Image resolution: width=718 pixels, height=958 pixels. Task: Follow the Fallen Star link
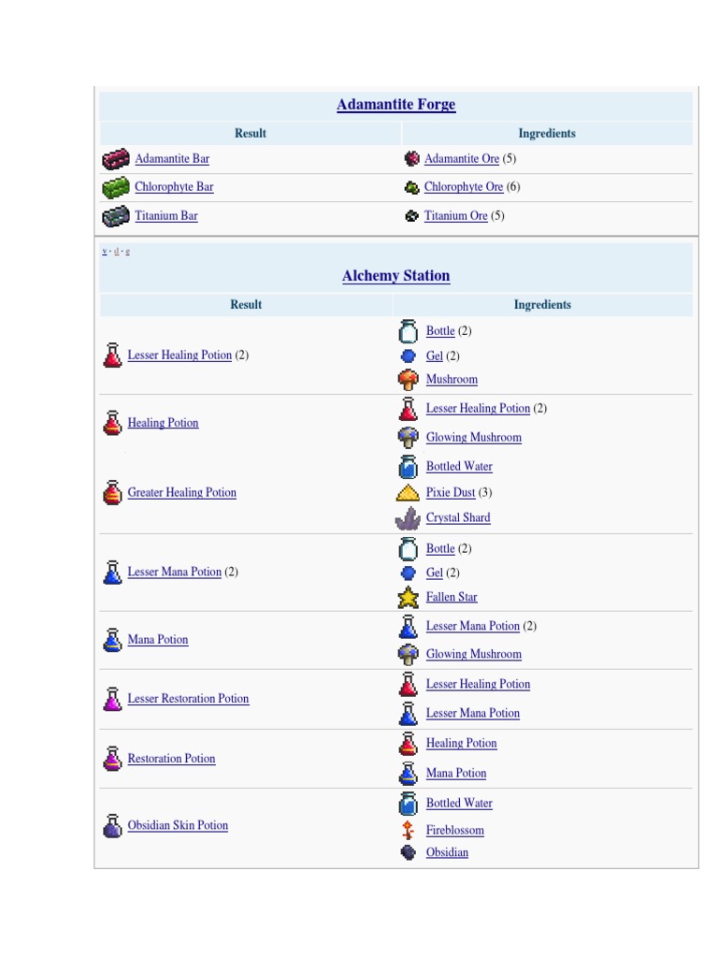point(452,597)
